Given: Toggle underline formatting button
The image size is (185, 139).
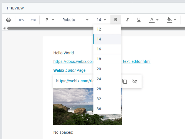Looking at the screenshot, I should (x=139, y=20).
